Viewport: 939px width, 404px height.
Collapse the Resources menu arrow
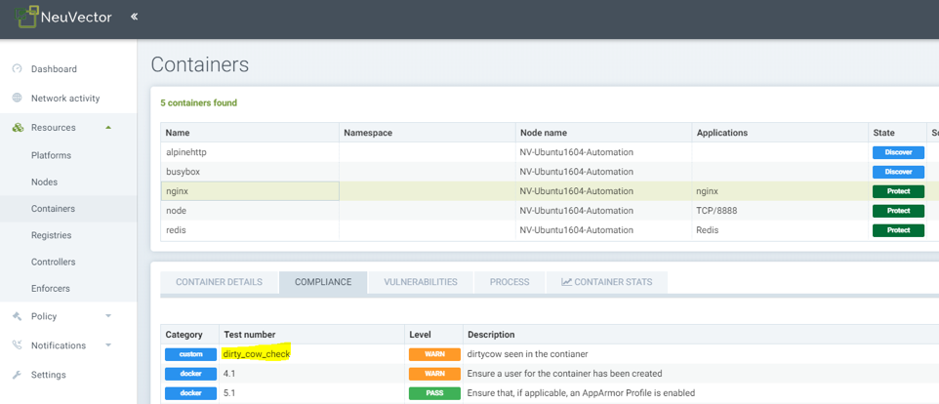[108, 128]
